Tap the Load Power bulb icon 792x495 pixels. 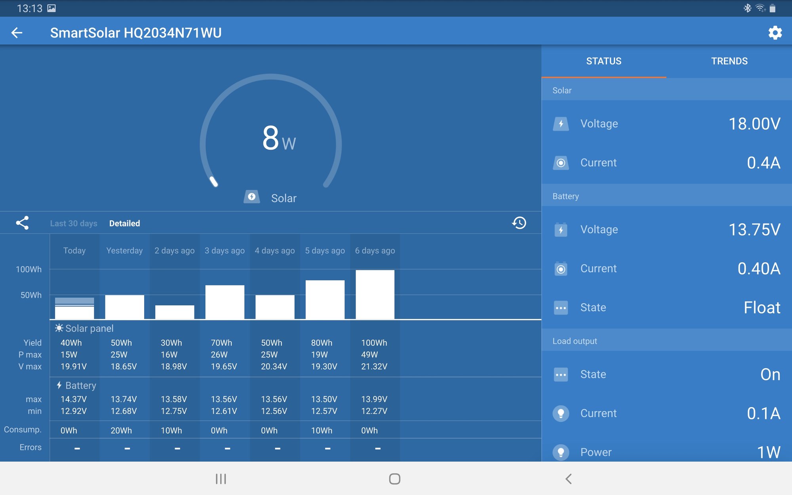pos(561,452)
